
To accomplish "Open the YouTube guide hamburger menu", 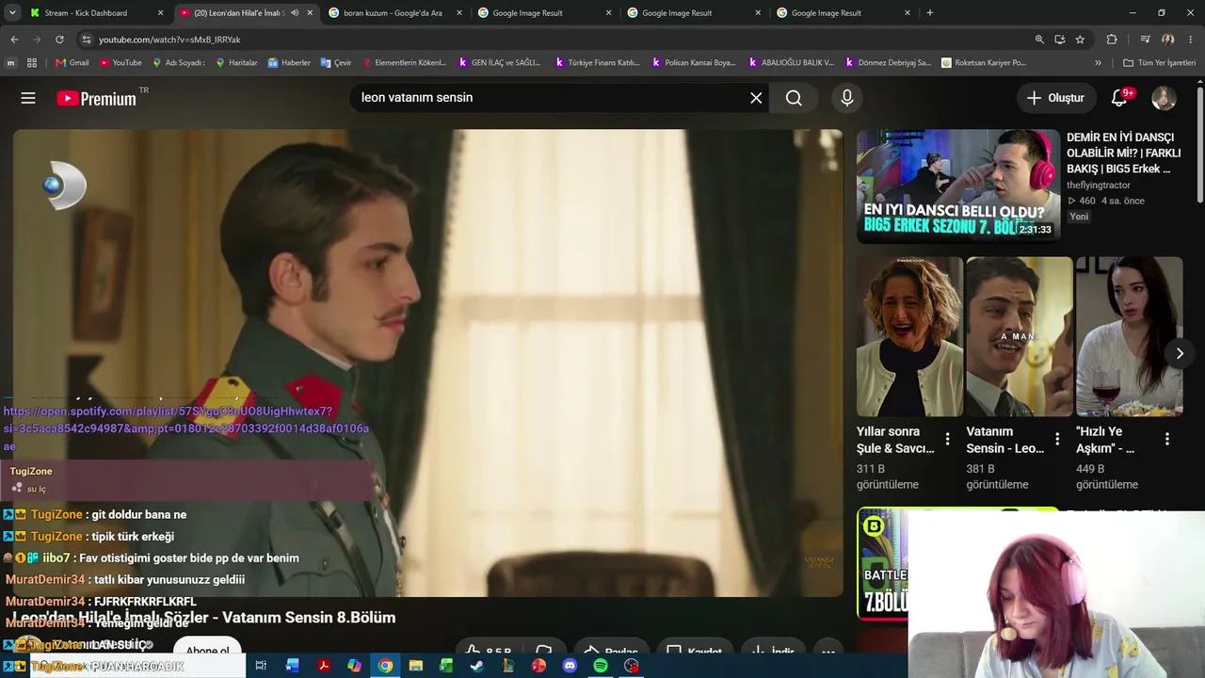I will [x=28, y=98].
